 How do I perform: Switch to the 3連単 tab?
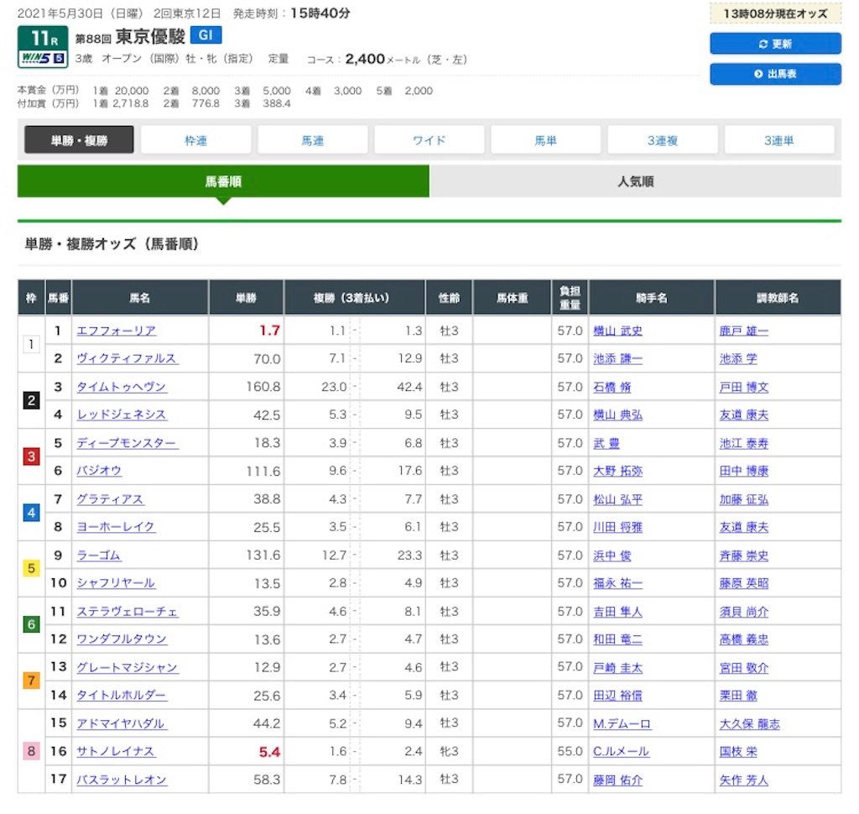779,140
